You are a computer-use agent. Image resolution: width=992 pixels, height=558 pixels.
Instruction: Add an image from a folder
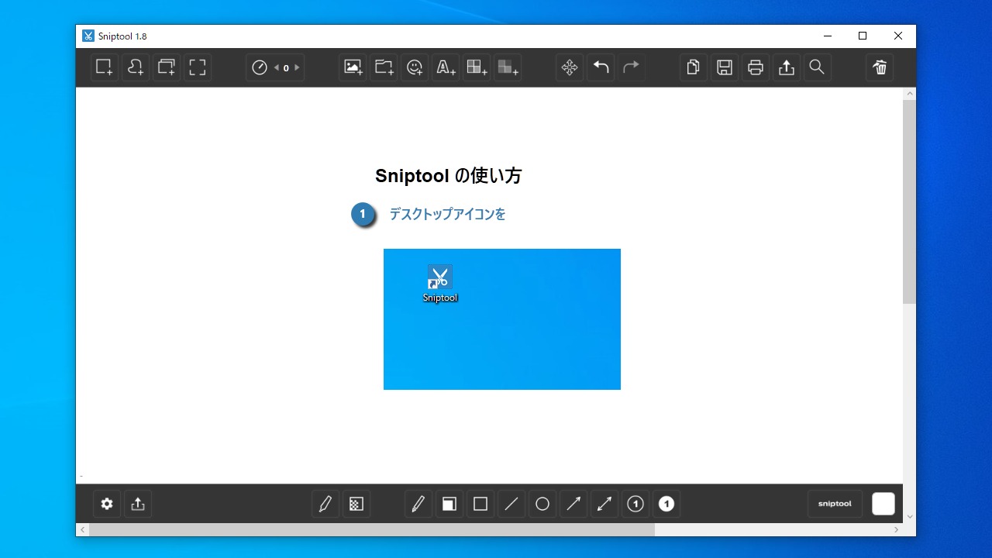coord(384,67)
